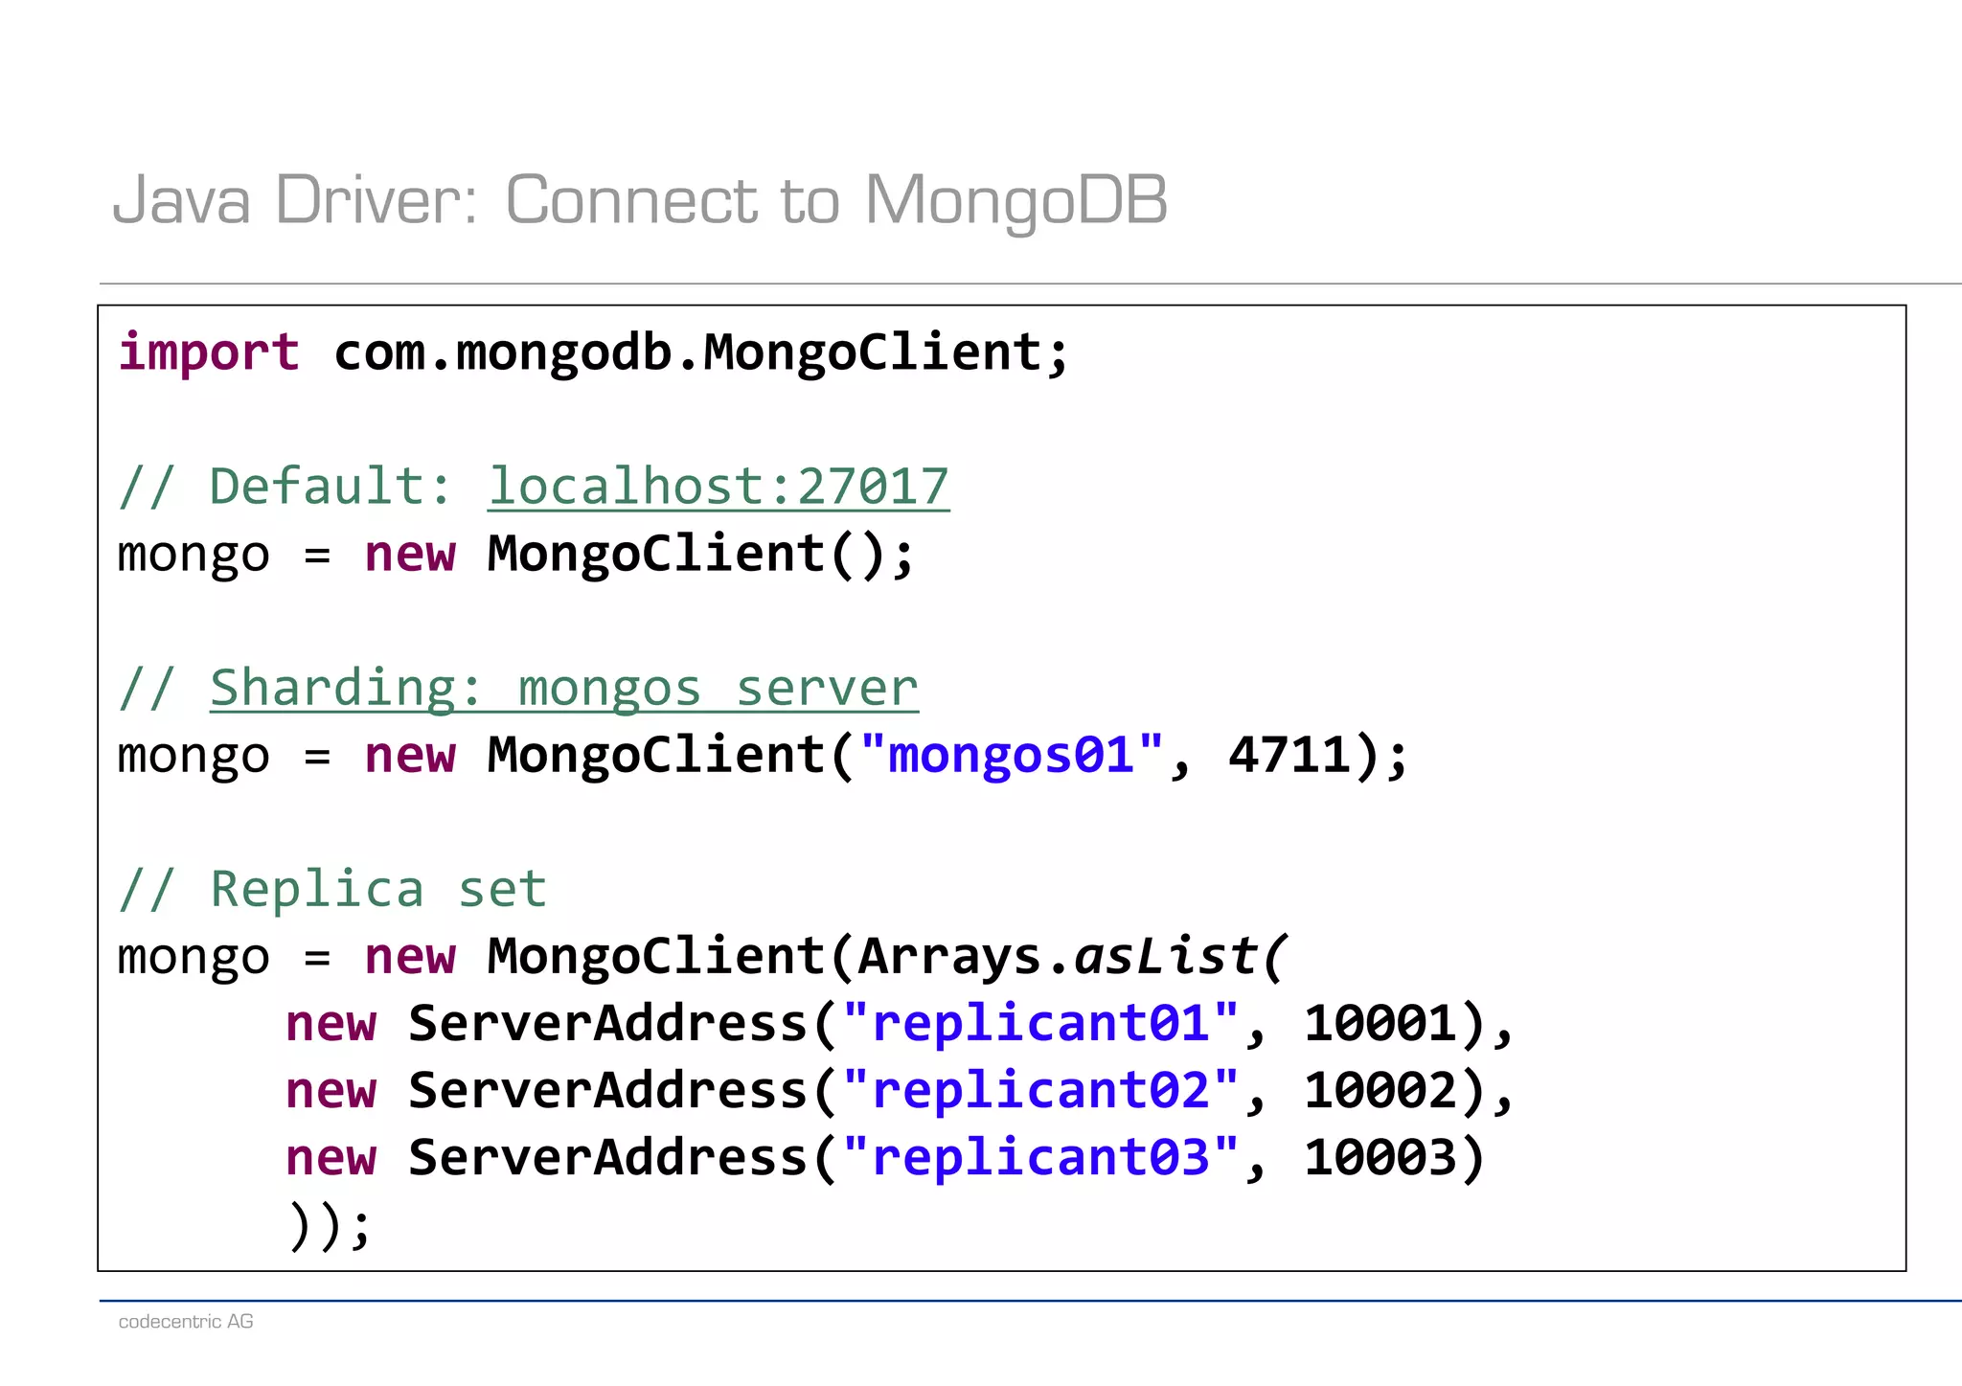
Task: Click the 'mongo = new MongoClient();' line
Action: tap(516, 554)
